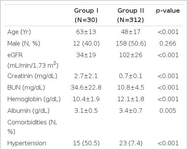187x149 pixels.
Task: Select the 15 (50.5) hypertension value
Action: [86, 143]
